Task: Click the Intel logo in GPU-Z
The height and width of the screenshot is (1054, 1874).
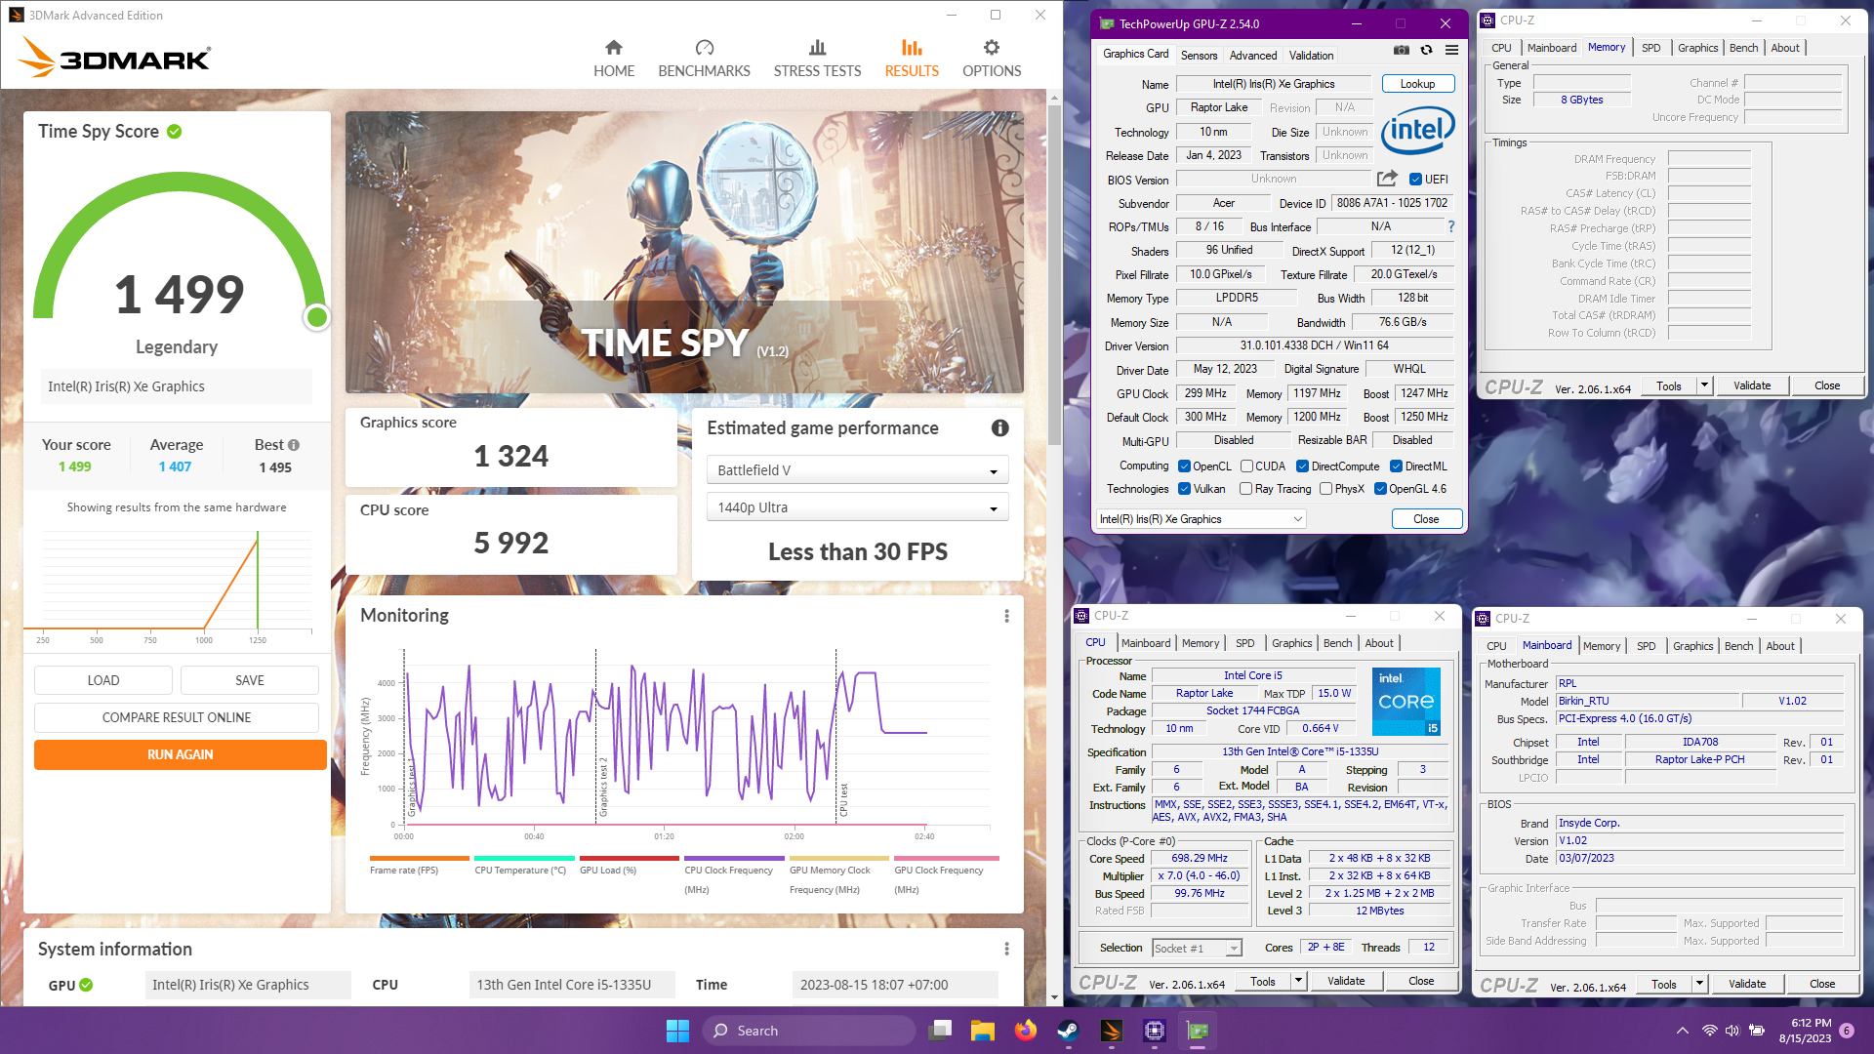Action: pos(1417,130)
